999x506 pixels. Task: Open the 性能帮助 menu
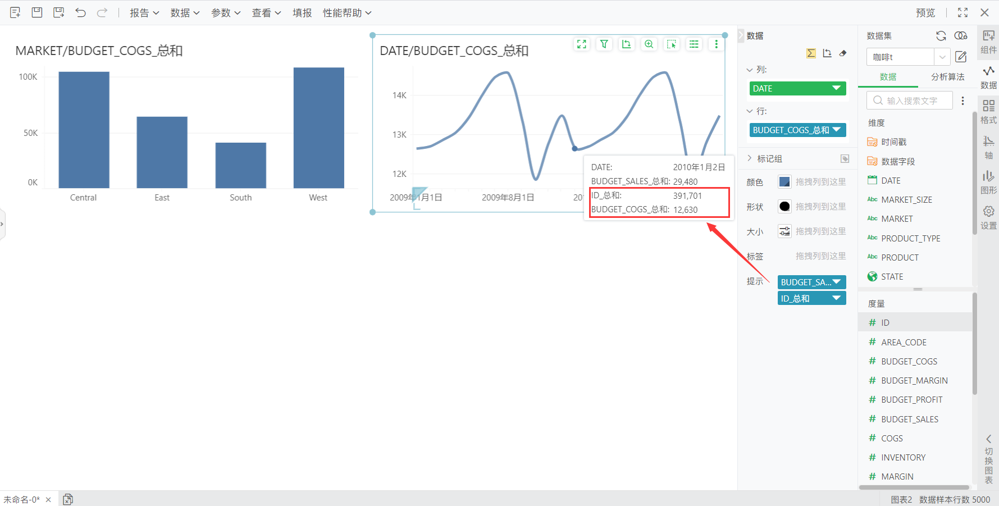[x=347, y=13]
